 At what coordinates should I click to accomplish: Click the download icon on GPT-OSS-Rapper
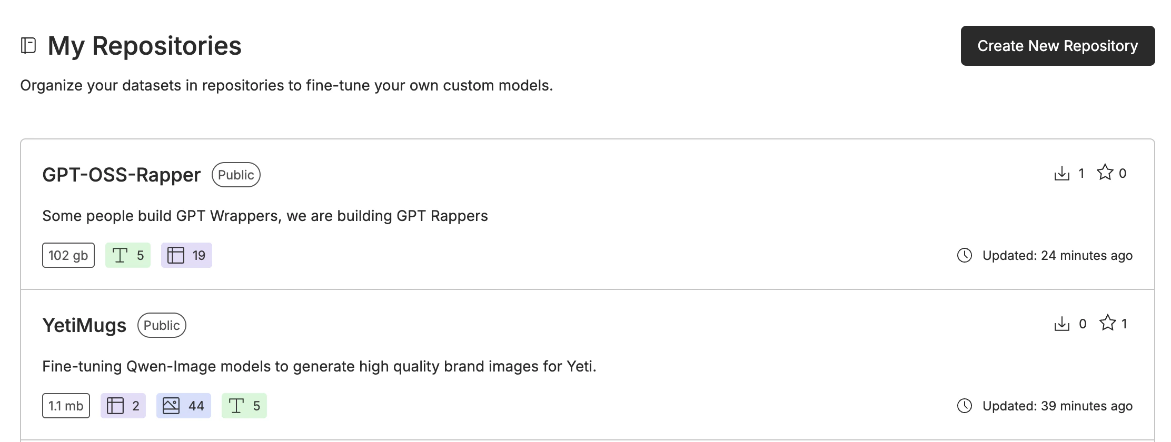[1063, 173]
